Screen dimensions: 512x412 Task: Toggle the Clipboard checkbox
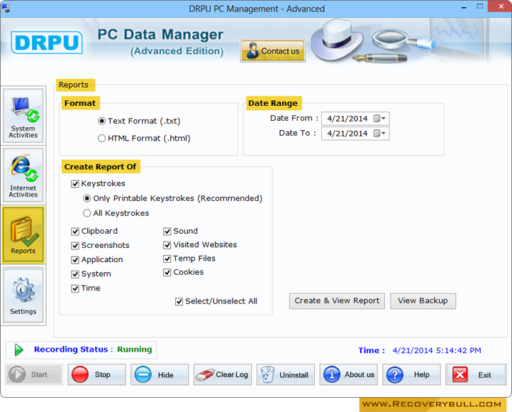tap(75, 232)
